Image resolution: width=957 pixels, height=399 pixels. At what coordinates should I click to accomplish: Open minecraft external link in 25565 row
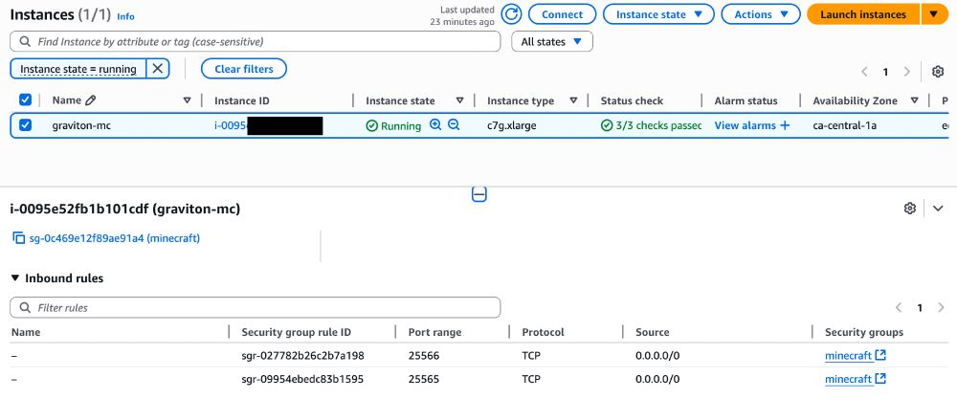point(880,379)
